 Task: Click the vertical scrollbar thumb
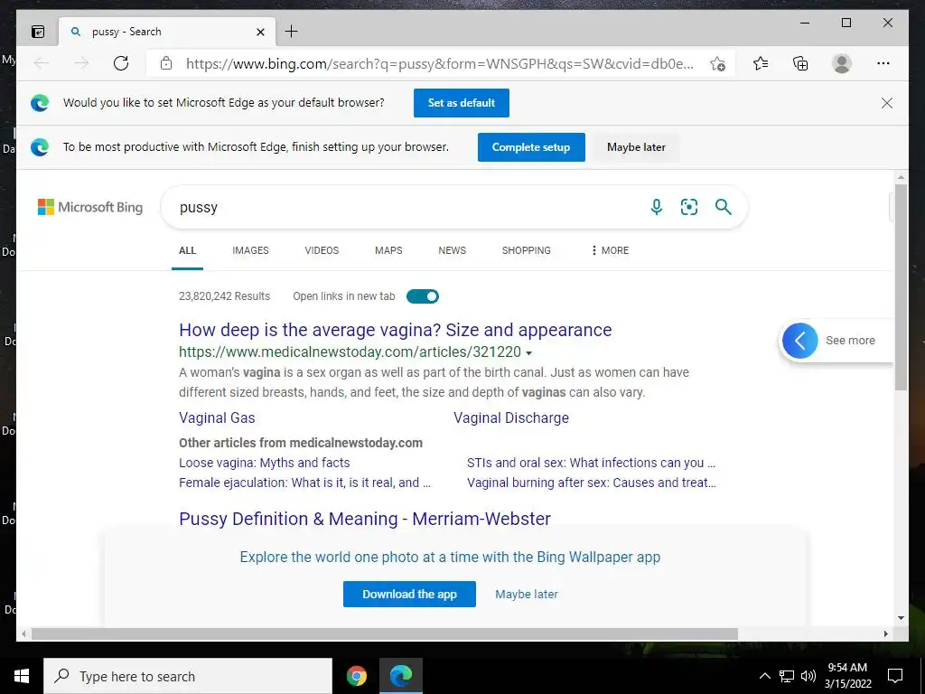point(901,286)
